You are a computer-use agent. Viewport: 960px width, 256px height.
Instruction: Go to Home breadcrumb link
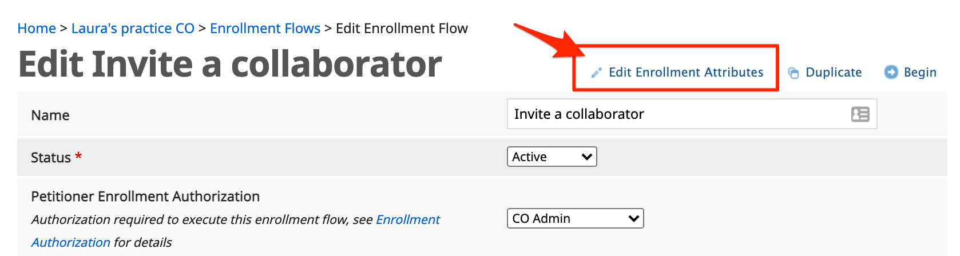click(x=37, y=28)
